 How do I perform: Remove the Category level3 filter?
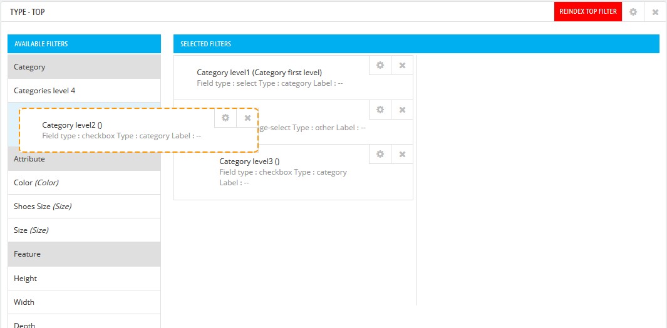[402, 153]
